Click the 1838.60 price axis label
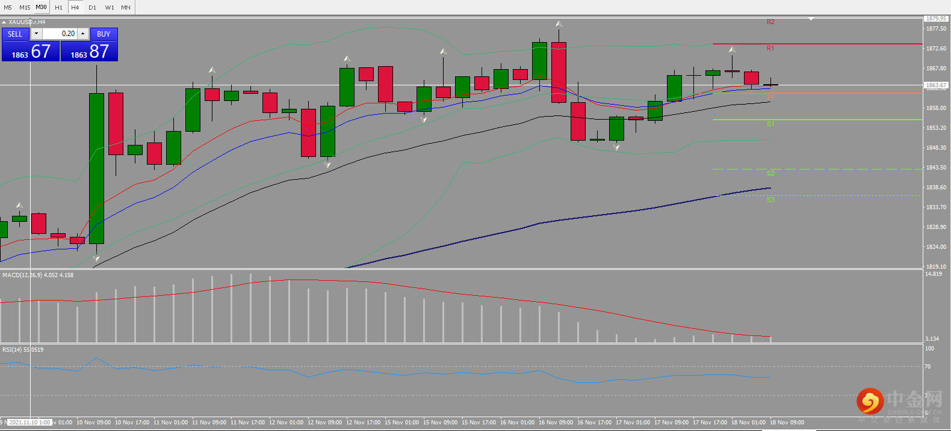 click(936, 188)
